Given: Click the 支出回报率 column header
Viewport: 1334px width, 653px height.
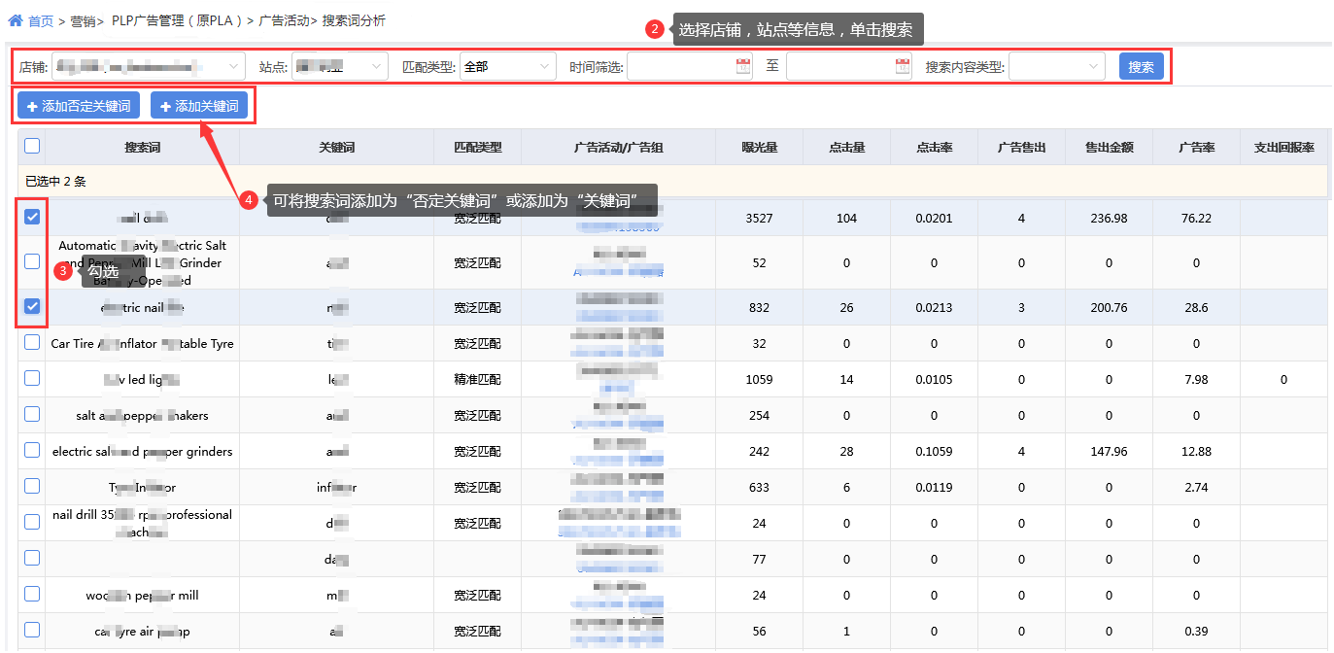Looking at the screenshot, I should (1283, 148).
